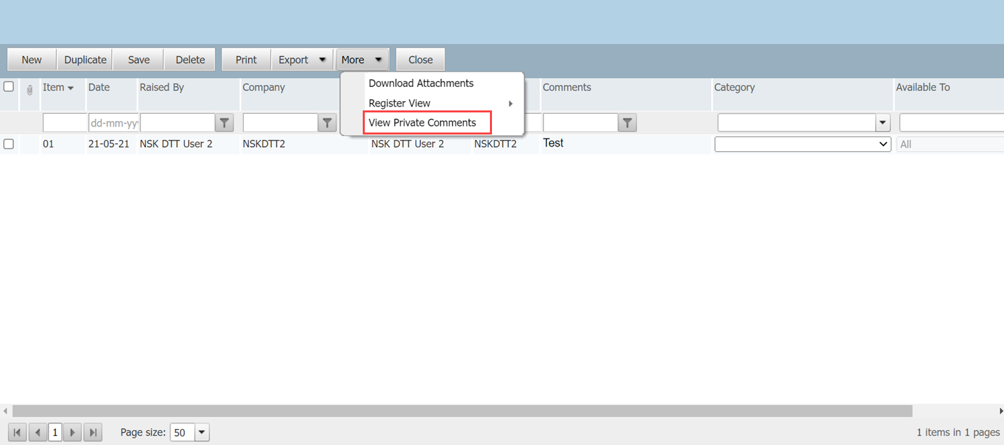The width and height of the screenshot is (1004, 445).
Task: Click the Duplicate button
Action: point(85,60)
